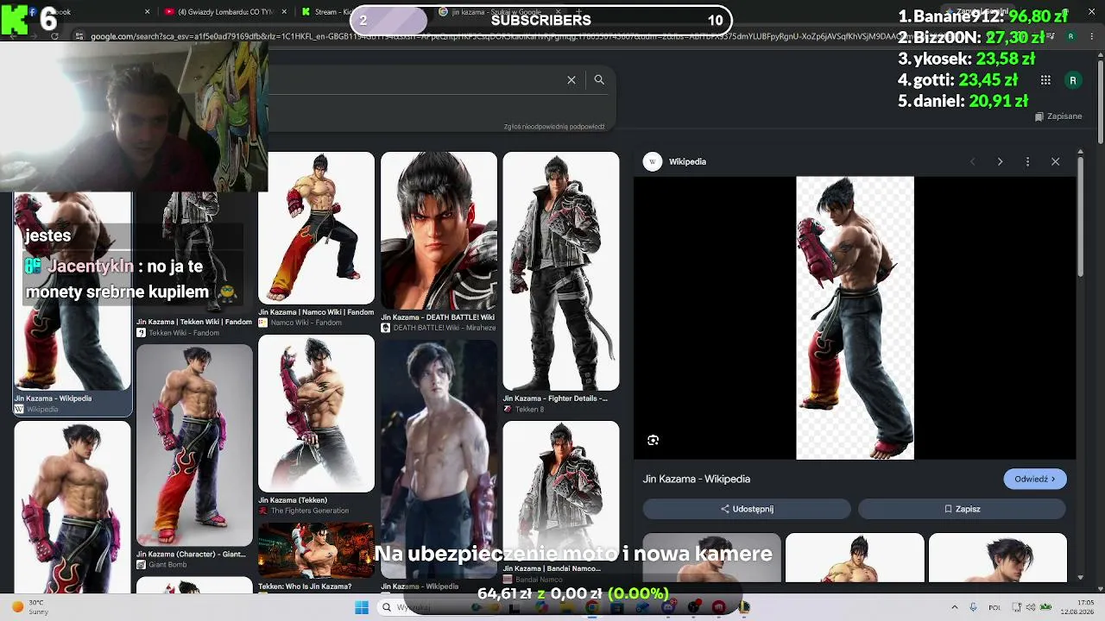This screenshot has width=1105, height=621.
Task: Open Jin Kazama Giant Bomb character thumbnail
Action: [x=194, y=445]
